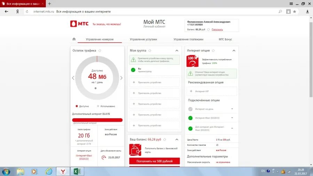Refresh the Интернет опция panel
The image size is (313, 176).
tap(213, 51)
